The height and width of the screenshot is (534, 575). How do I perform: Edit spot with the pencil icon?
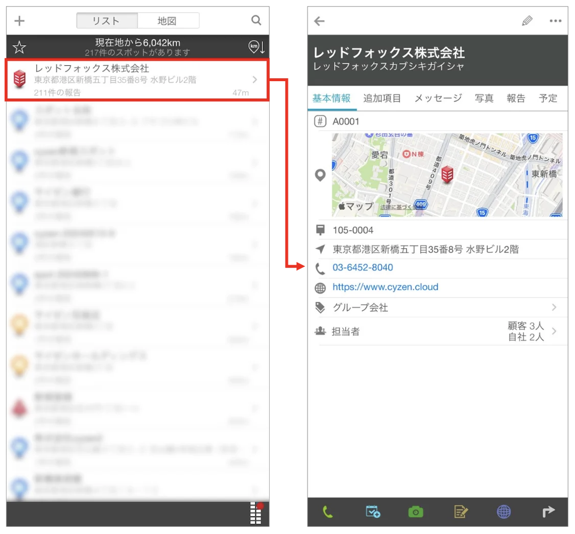(x=528, y=20)
